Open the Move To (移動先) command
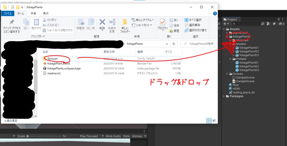Screen dimensions: 287x146 click(x=81, y=24)
